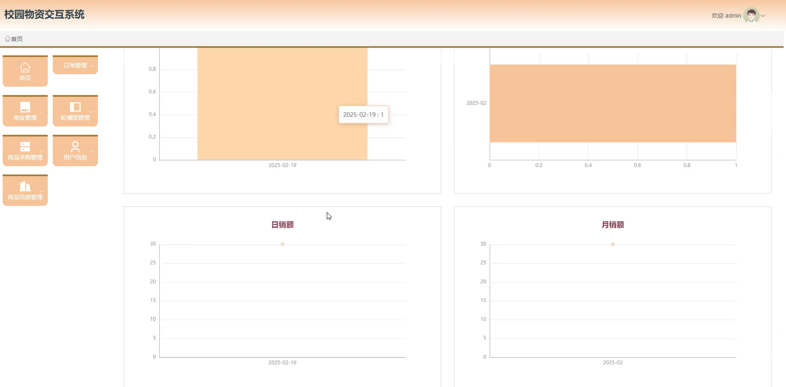
Task: Click the 轮播图管理 panel icon
Action: (75, 107)
